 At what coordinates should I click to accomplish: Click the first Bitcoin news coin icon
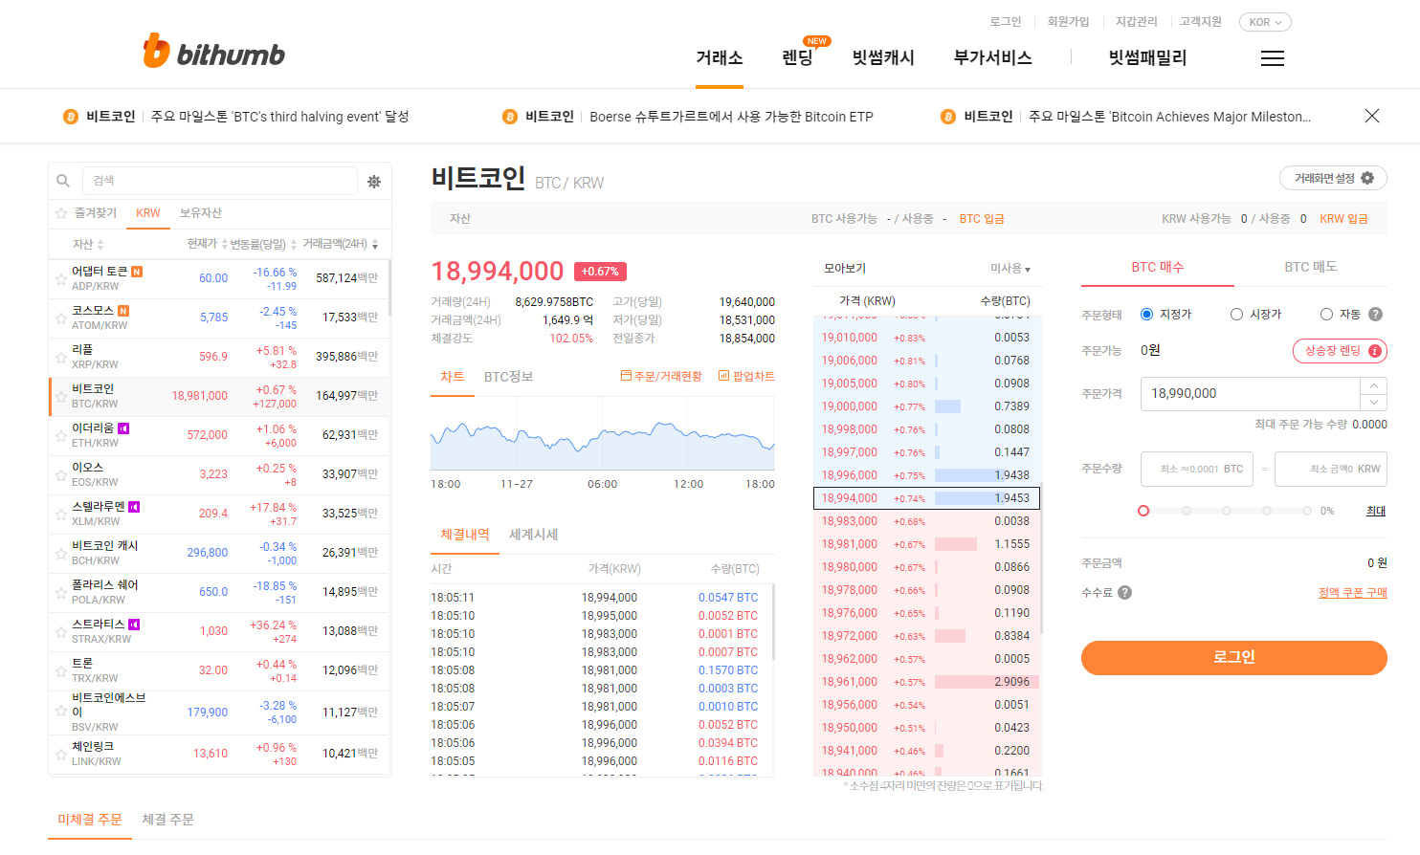click(71, 117)
